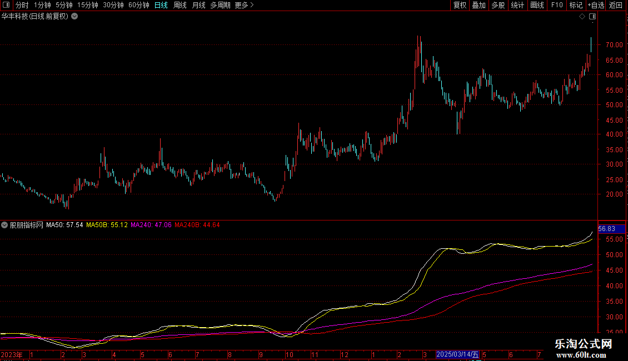Click the 20.00 price axis label

614,194
